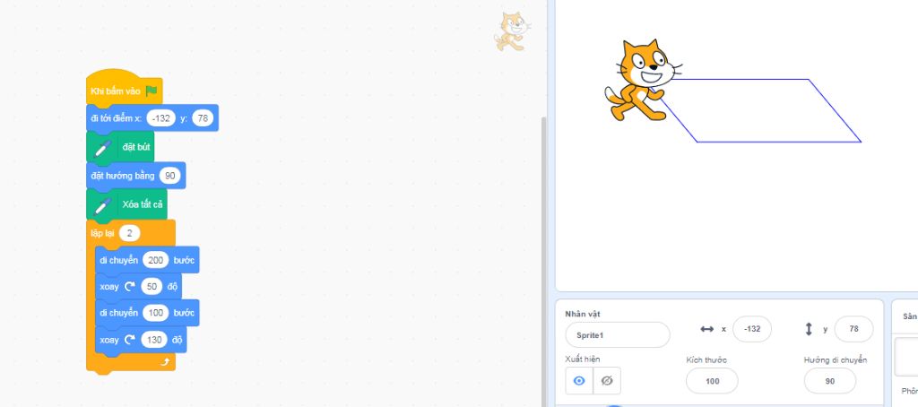The image size is (918, 407).
Task: Click the sprite y position field 78
Action: click(x=853, y=329)
